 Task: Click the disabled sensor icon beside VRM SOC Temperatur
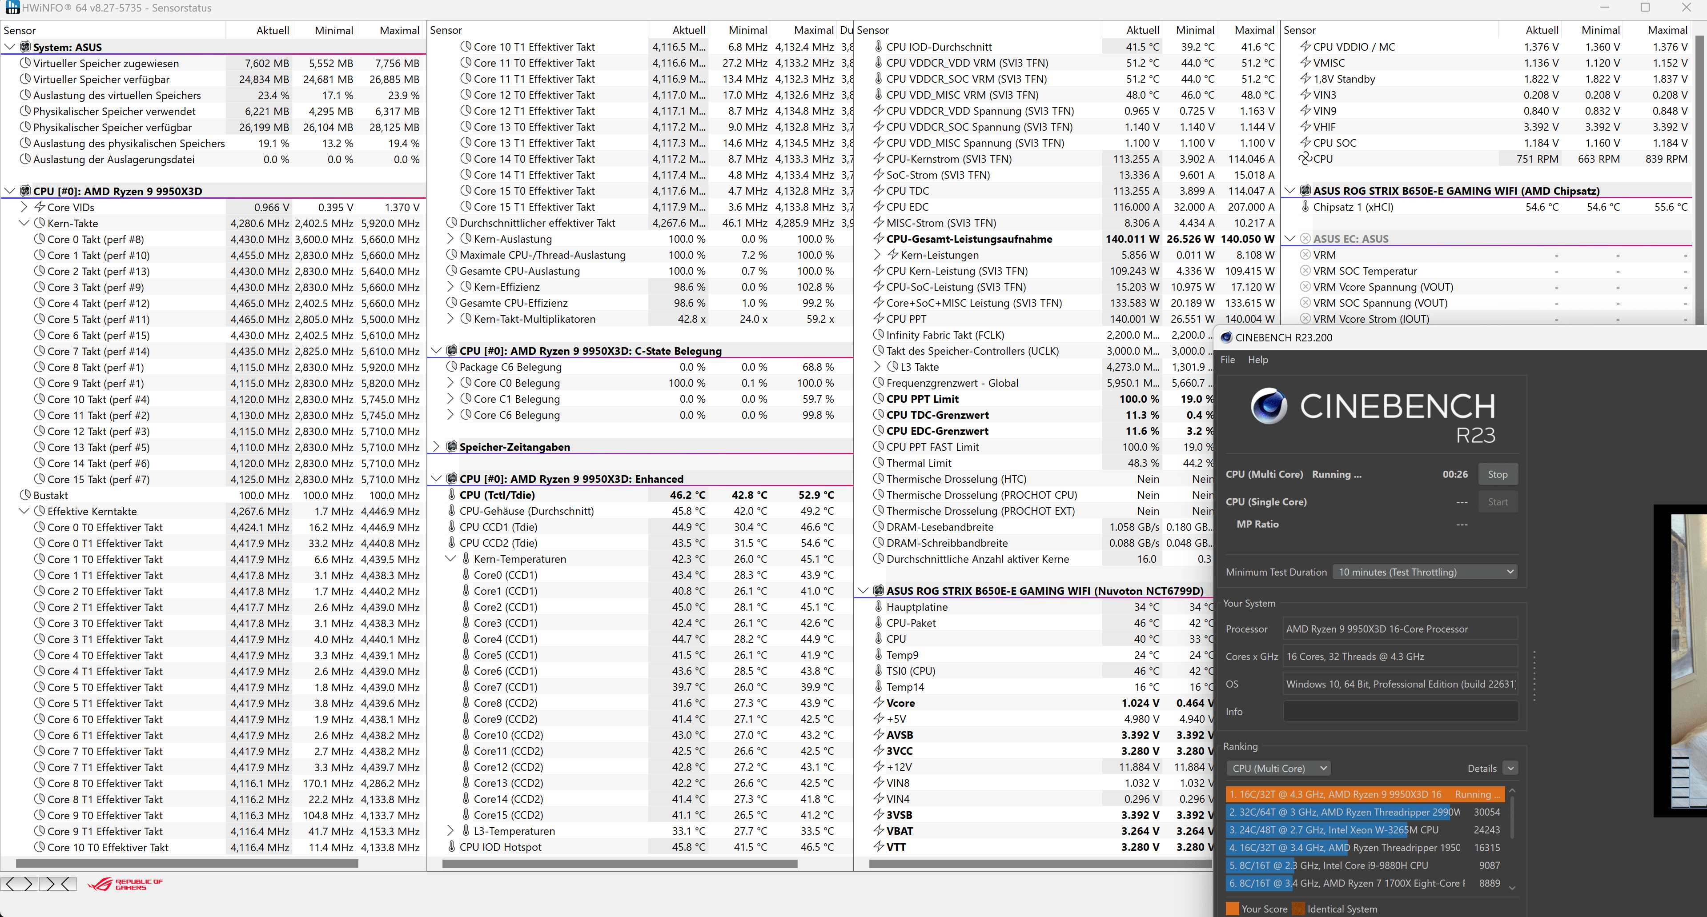click(1305, 271)
